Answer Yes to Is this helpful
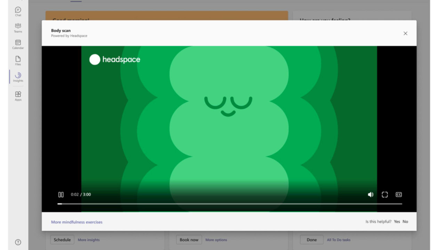The image size is (445, 250). pyautogui.click(x=397, y=222)
